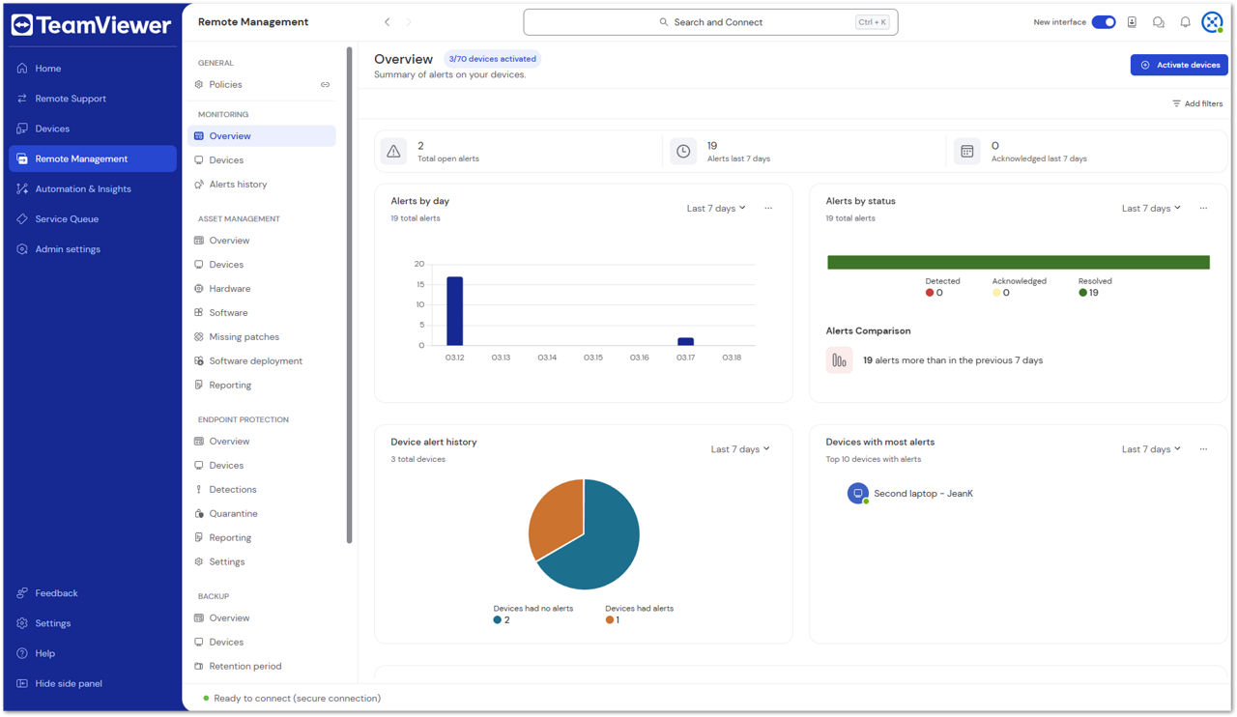The width and height of the screenshot is (1237, 717).
Task: Click the green Resolved legend dot
Action: [1082, 293]
